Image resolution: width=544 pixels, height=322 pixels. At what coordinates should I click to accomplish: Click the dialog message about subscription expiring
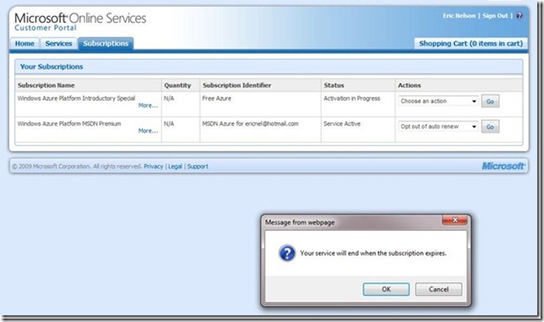coord(373,253)
